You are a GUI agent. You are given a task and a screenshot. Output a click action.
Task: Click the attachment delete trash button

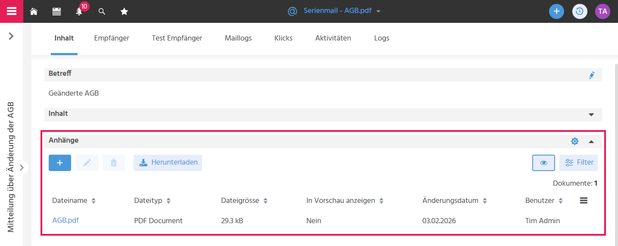click(114, 163)
